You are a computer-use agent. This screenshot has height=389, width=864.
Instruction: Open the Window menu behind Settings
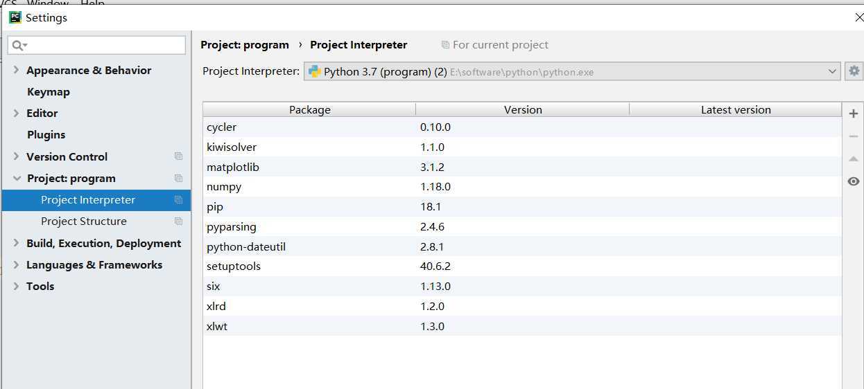point(47,3)
